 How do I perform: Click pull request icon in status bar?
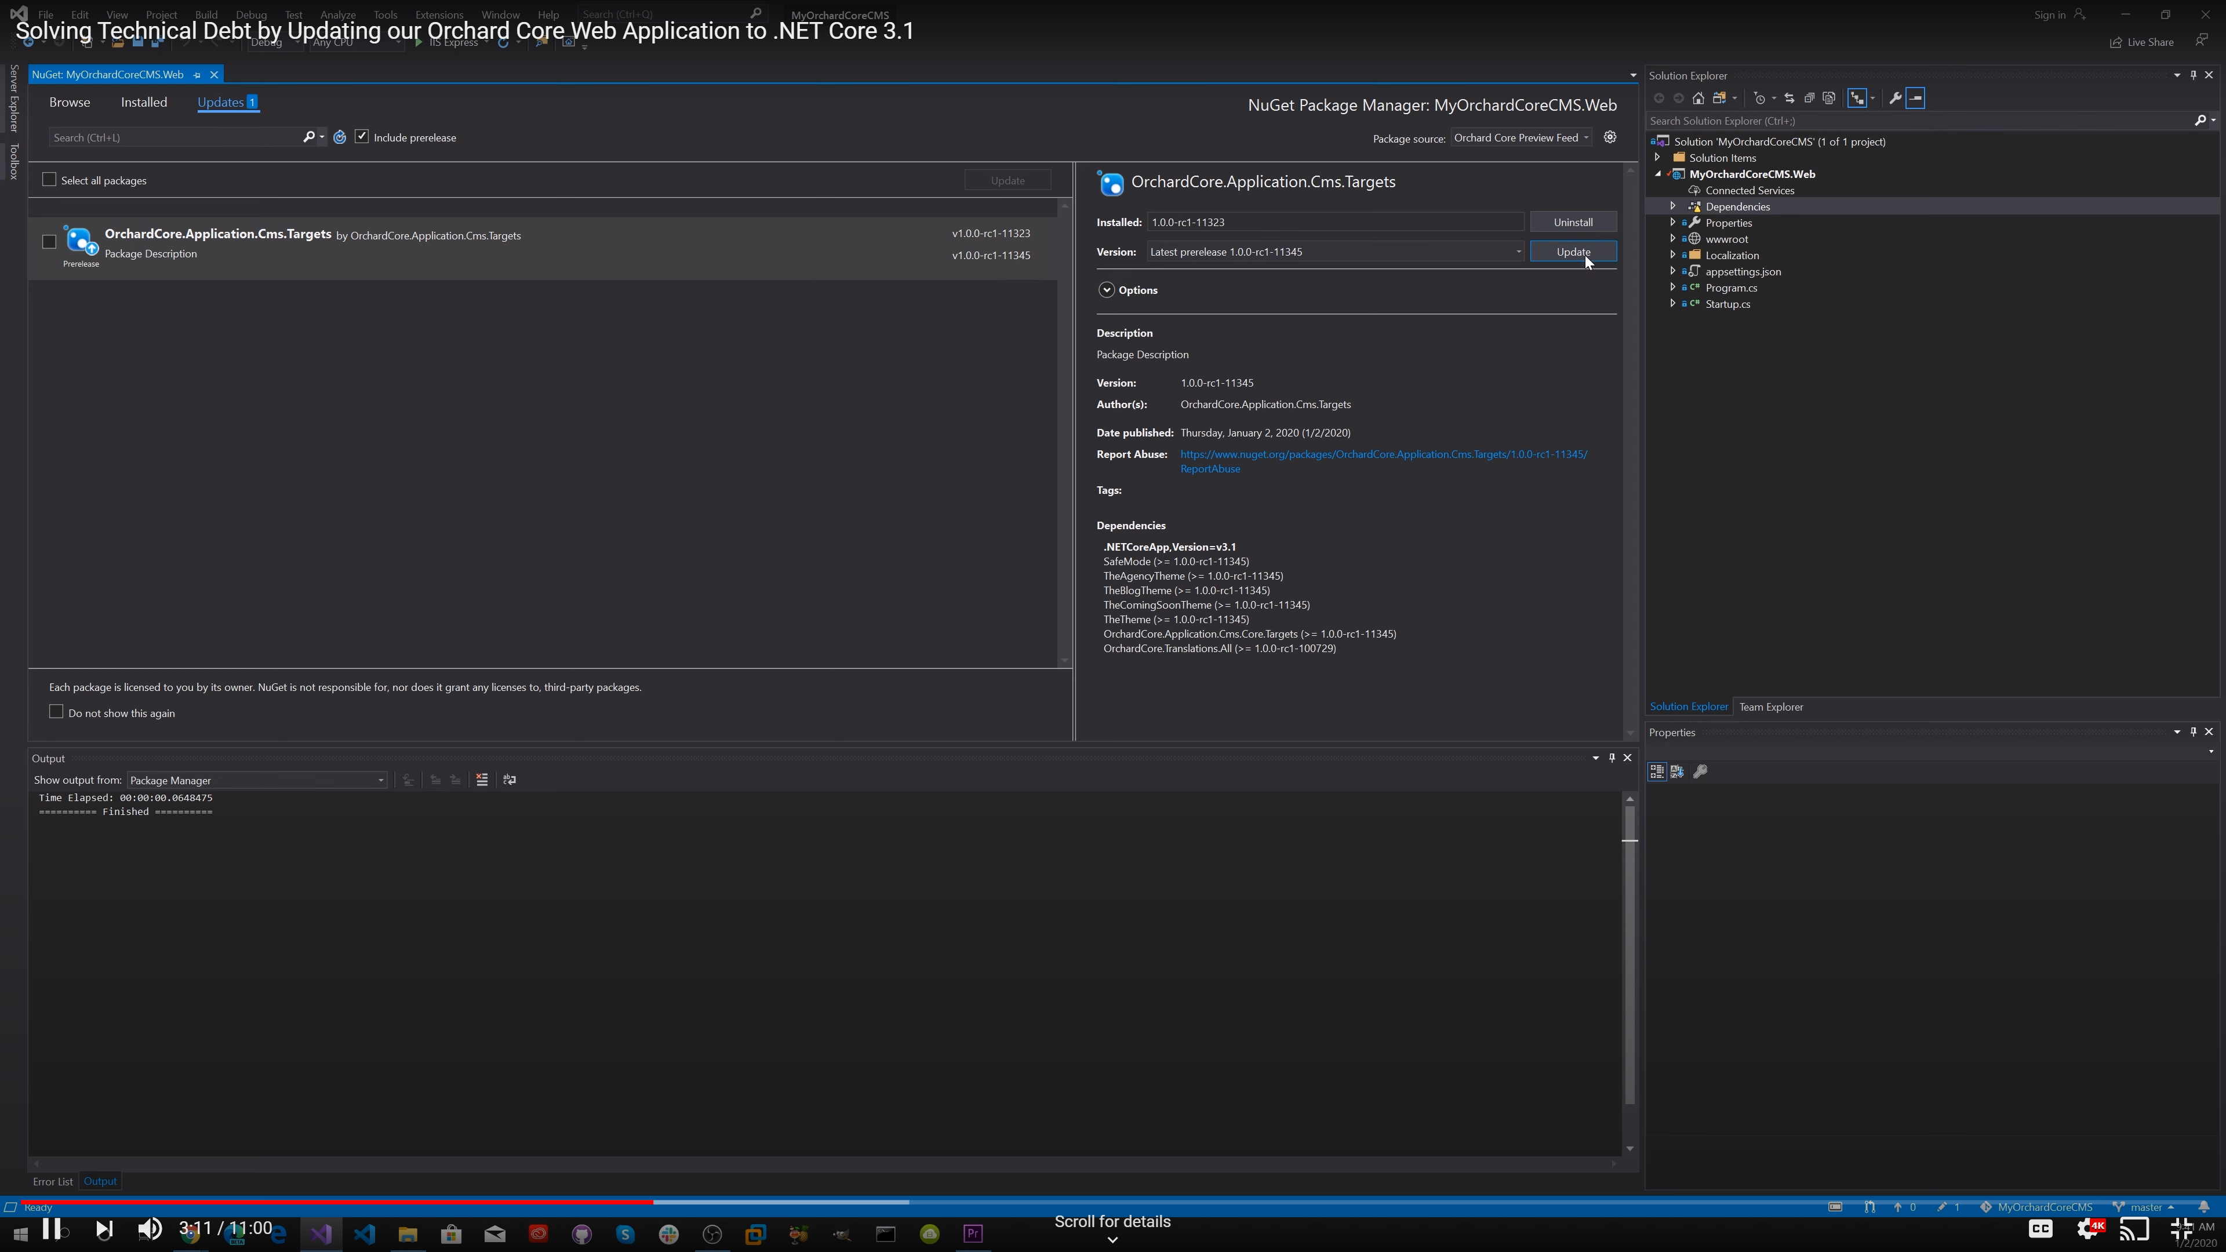pos(1869,1207)
